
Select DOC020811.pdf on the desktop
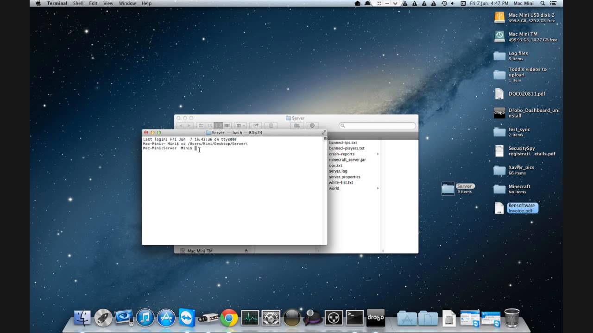tap(520, 93)
